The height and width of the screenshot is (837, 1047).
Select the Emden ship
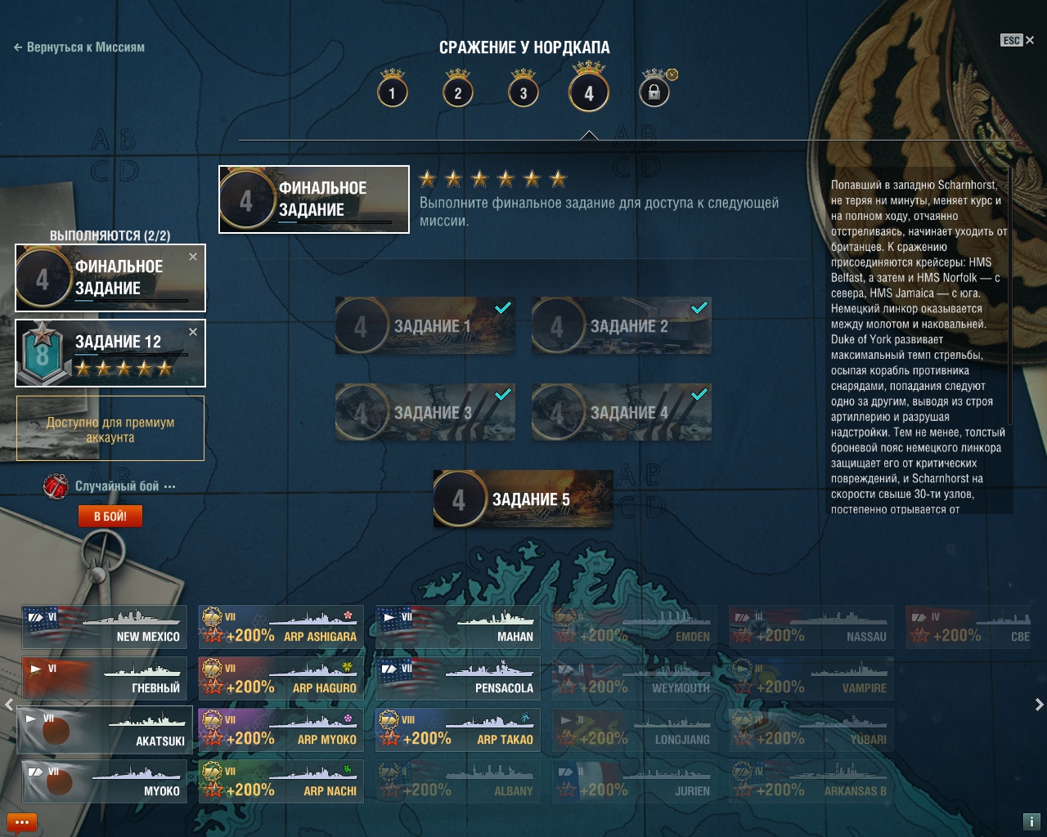(x=635, y=627)
